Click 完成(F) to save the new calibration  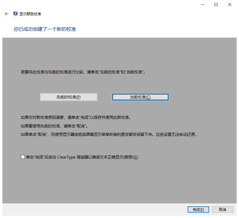pyautogui.click(x=198, y=209)
